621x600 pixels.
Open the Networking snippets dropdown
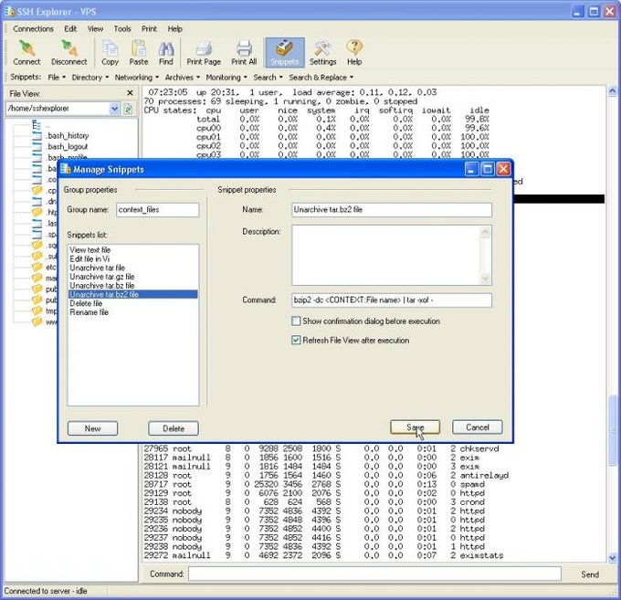(x=137, y=78)
